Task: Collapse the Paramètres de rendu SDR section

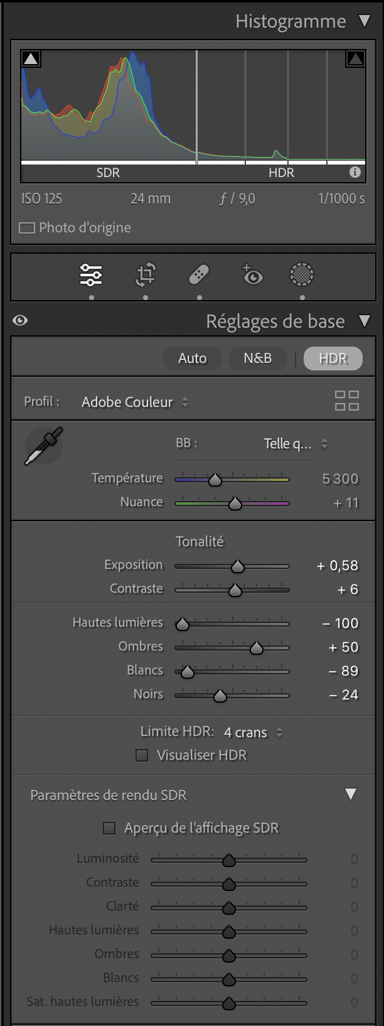Action: click(351, 795)
